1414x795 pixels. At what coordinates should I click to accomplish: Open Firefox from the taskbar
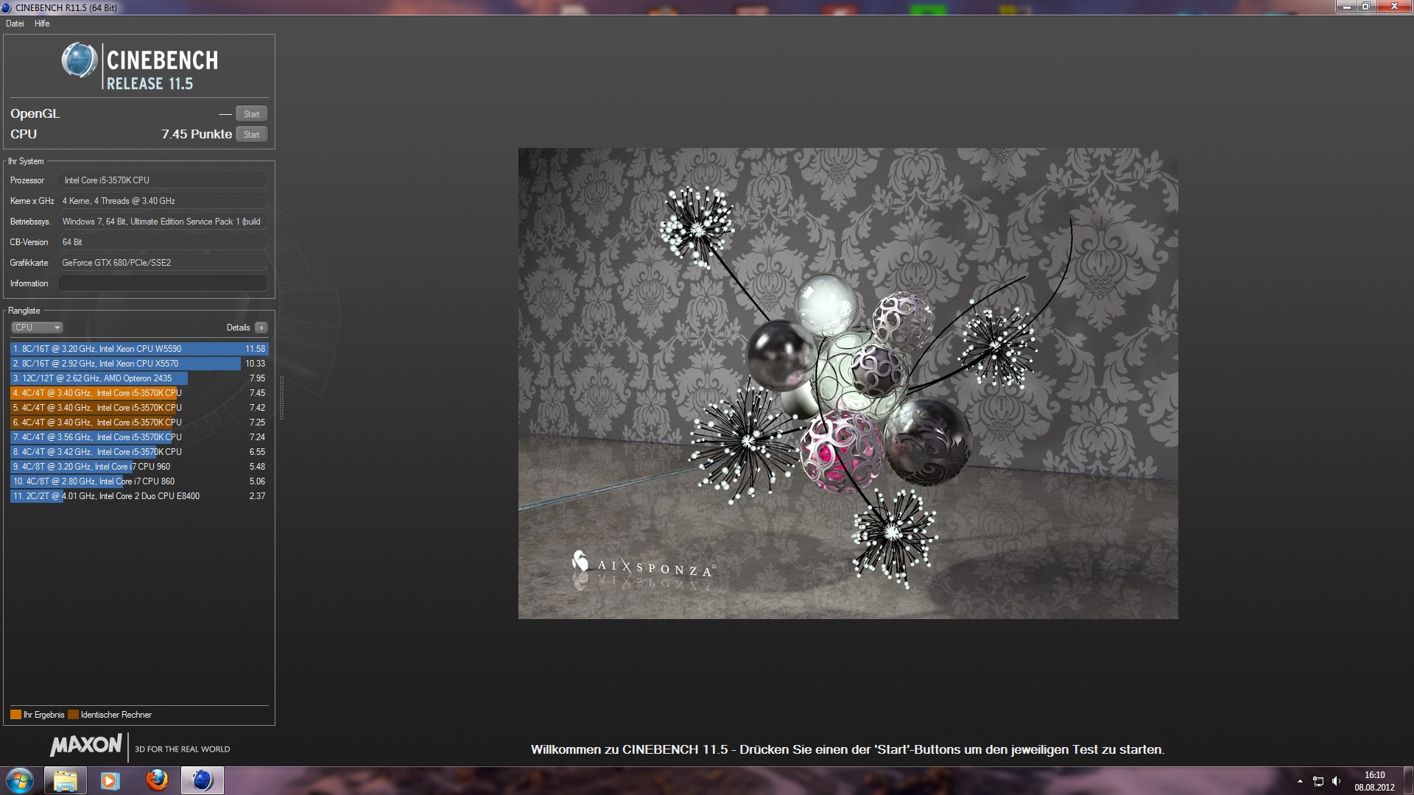156,780
